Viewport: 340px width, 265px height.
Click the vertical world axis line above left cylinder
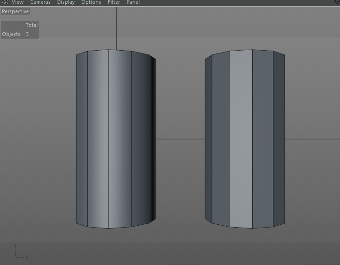[x=116, y=28]
